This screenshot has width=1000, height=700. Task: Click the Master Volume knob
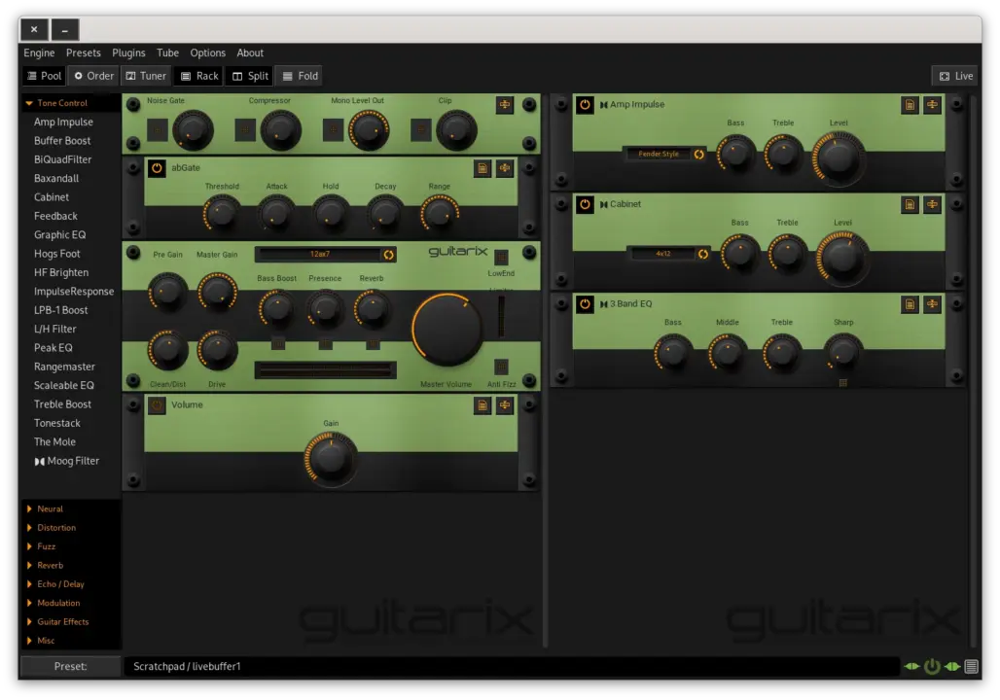(x=447, y=331)
